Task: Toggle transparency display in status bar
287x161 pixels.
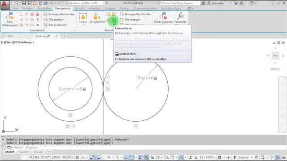Action: [x=147, y=157]
